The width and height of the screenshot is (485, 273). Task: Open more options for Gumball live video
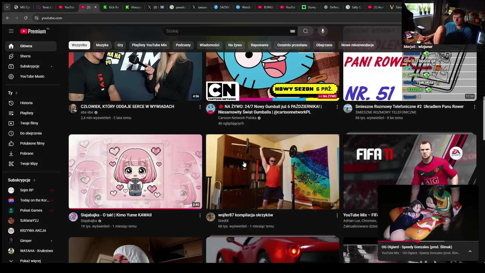pyautogui.click(x=337, y=107)
